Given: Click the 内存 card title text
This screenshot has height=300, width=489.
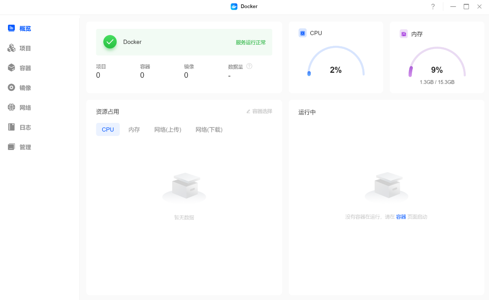Looking at the screenshot, I should point(417,34).
